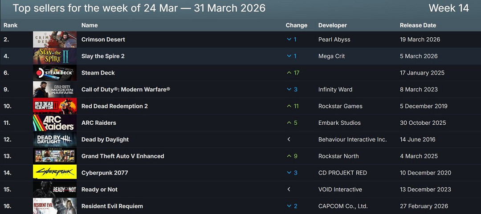Click the down-arrow change icon for Crimson Desert
This screenshot has width=481, height=214.
[289, 40]
